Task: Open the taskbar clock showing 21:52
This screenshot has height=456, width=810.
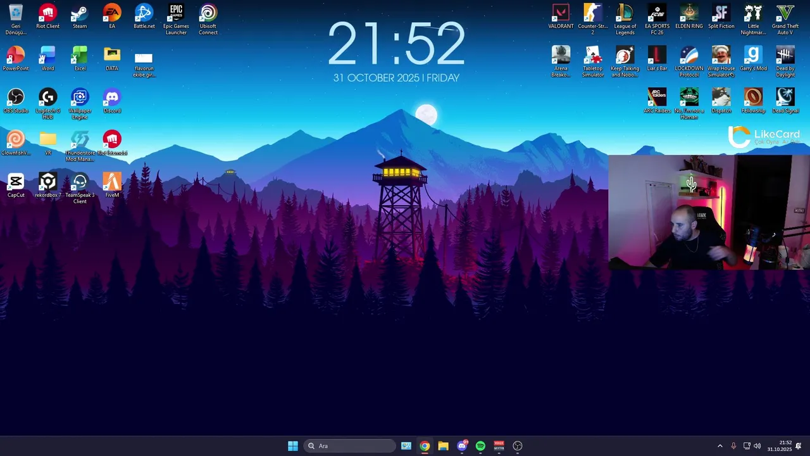Action: tap(780, 446)
